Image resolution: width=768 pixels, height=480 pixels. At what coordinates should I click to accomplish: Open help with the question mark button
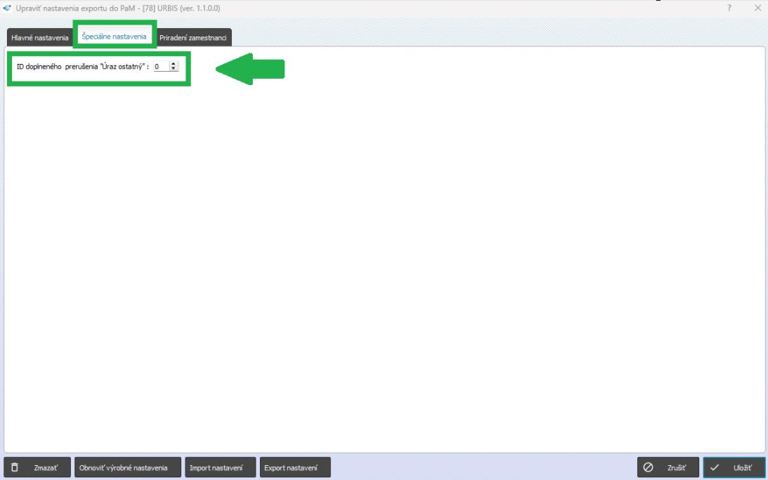pyautogui.click(x=729, y=8)
